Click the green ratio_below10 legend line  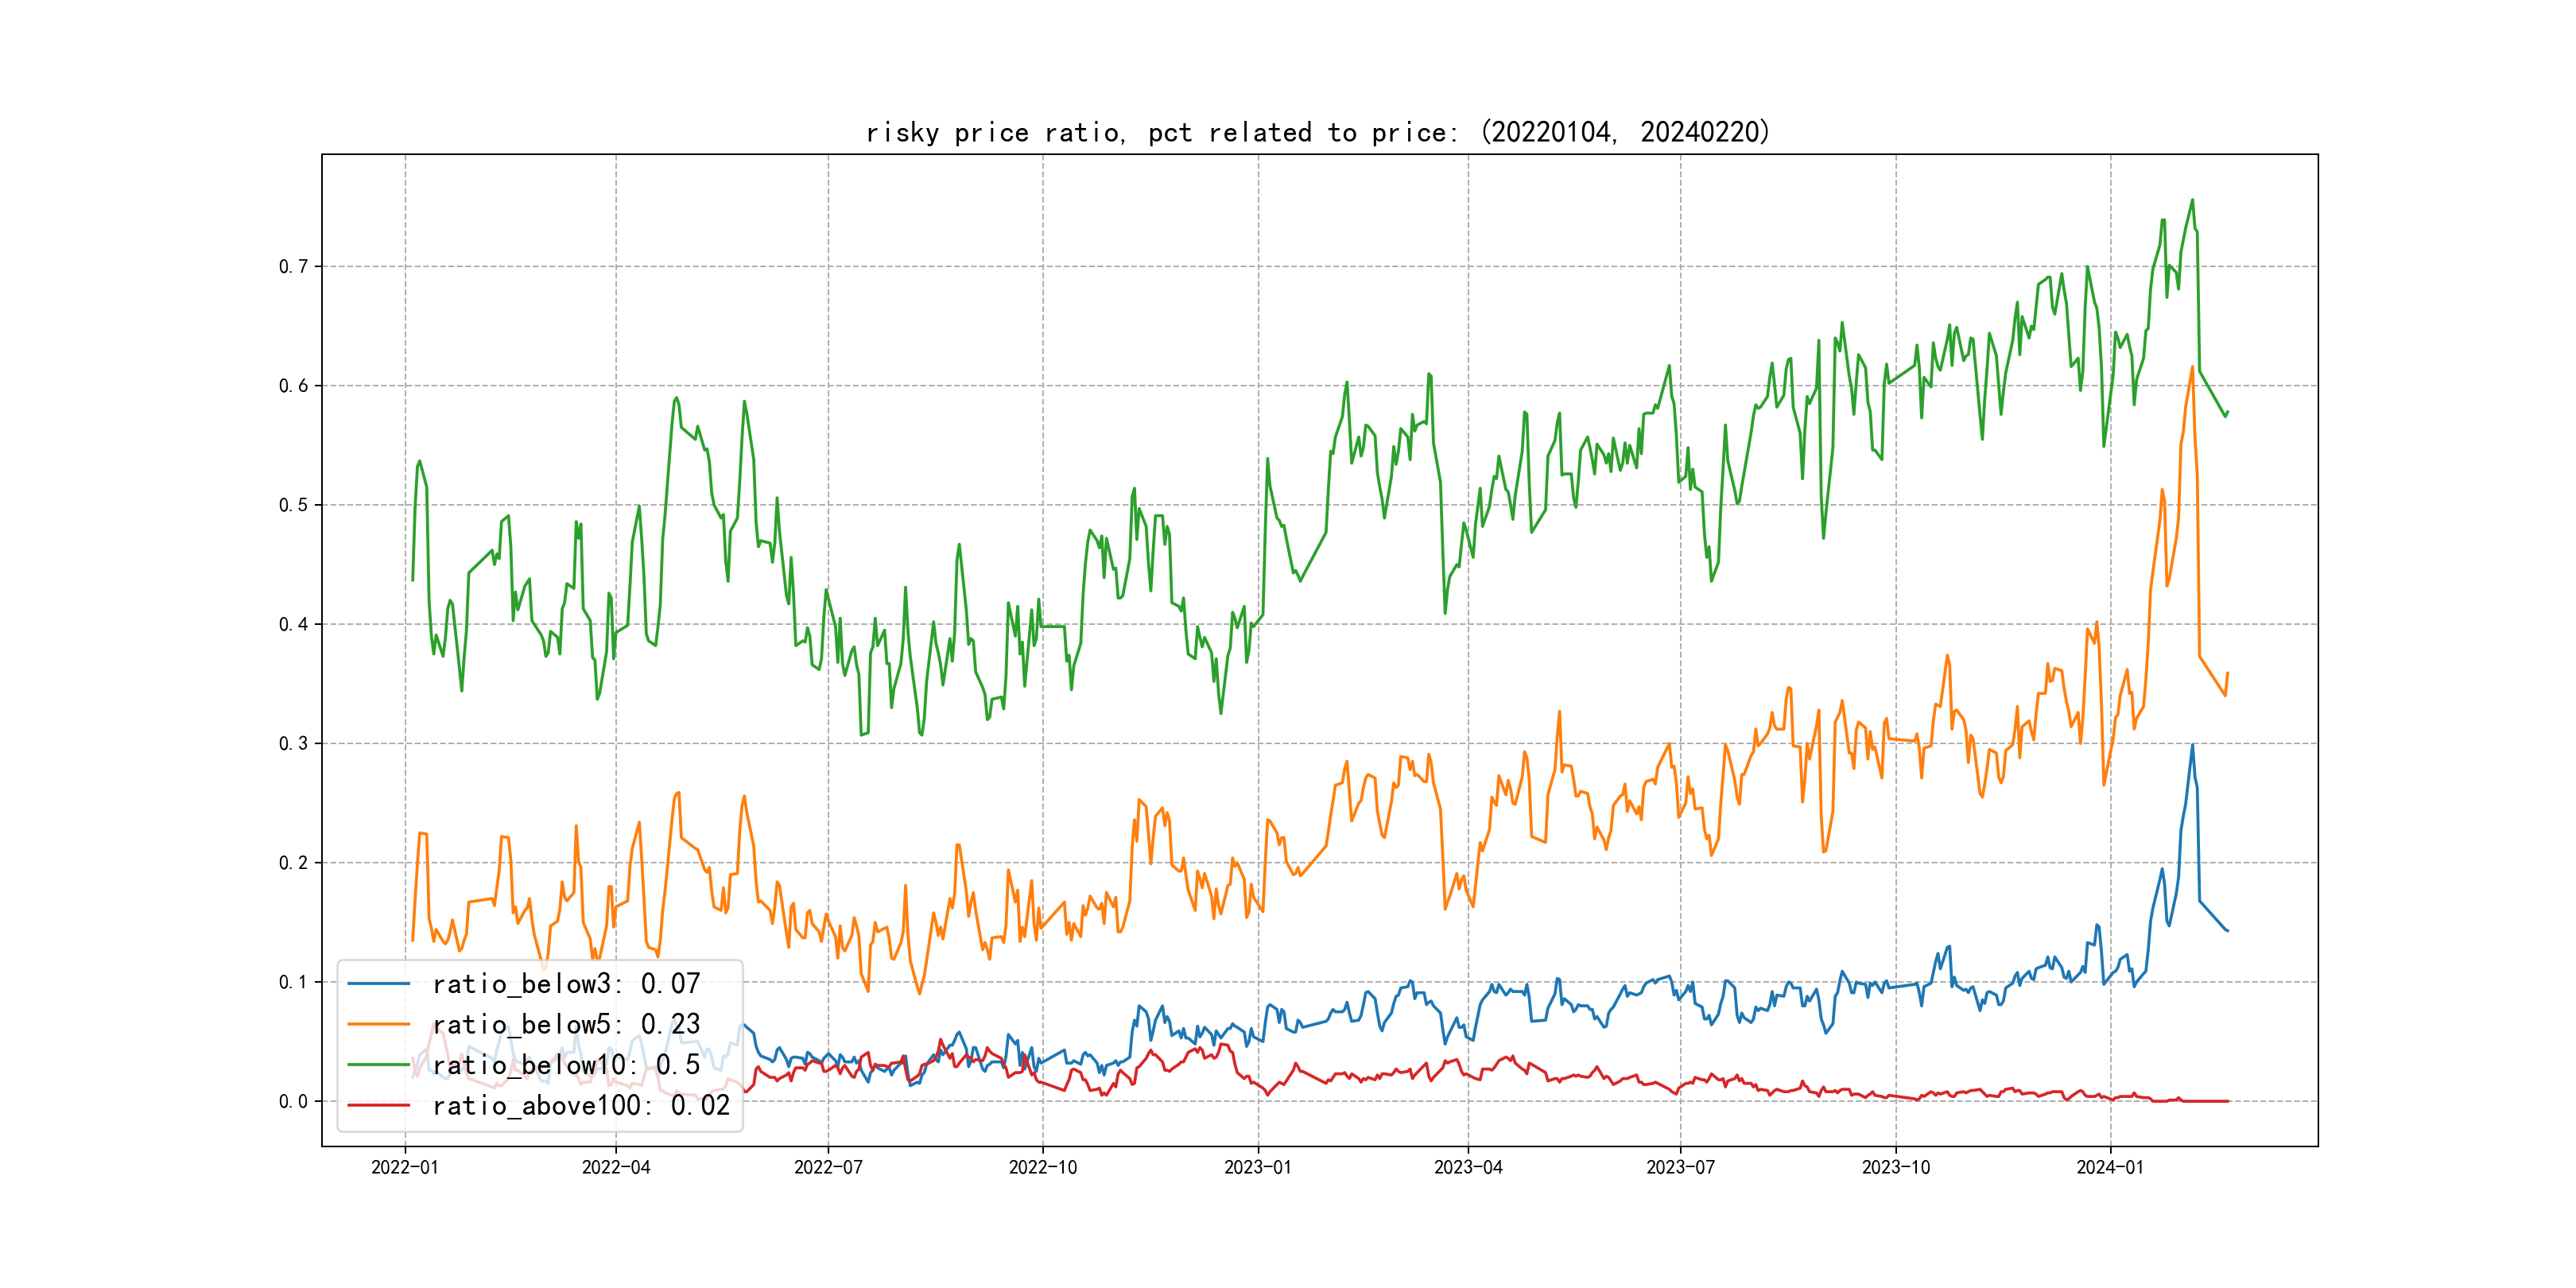click(378, 1065)
